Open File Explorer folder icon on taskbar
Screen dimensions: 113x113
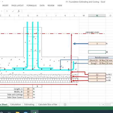pos(18,112)
